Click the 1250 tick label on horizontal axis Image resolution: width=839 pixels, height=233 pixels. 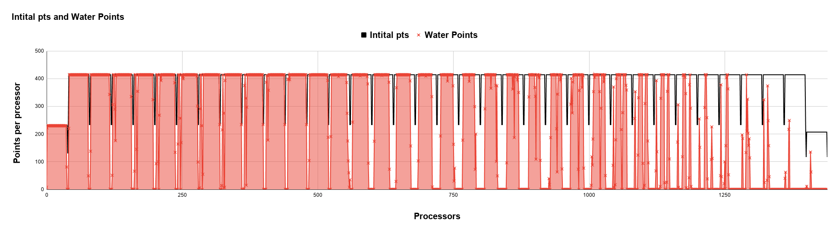point(724,195)
